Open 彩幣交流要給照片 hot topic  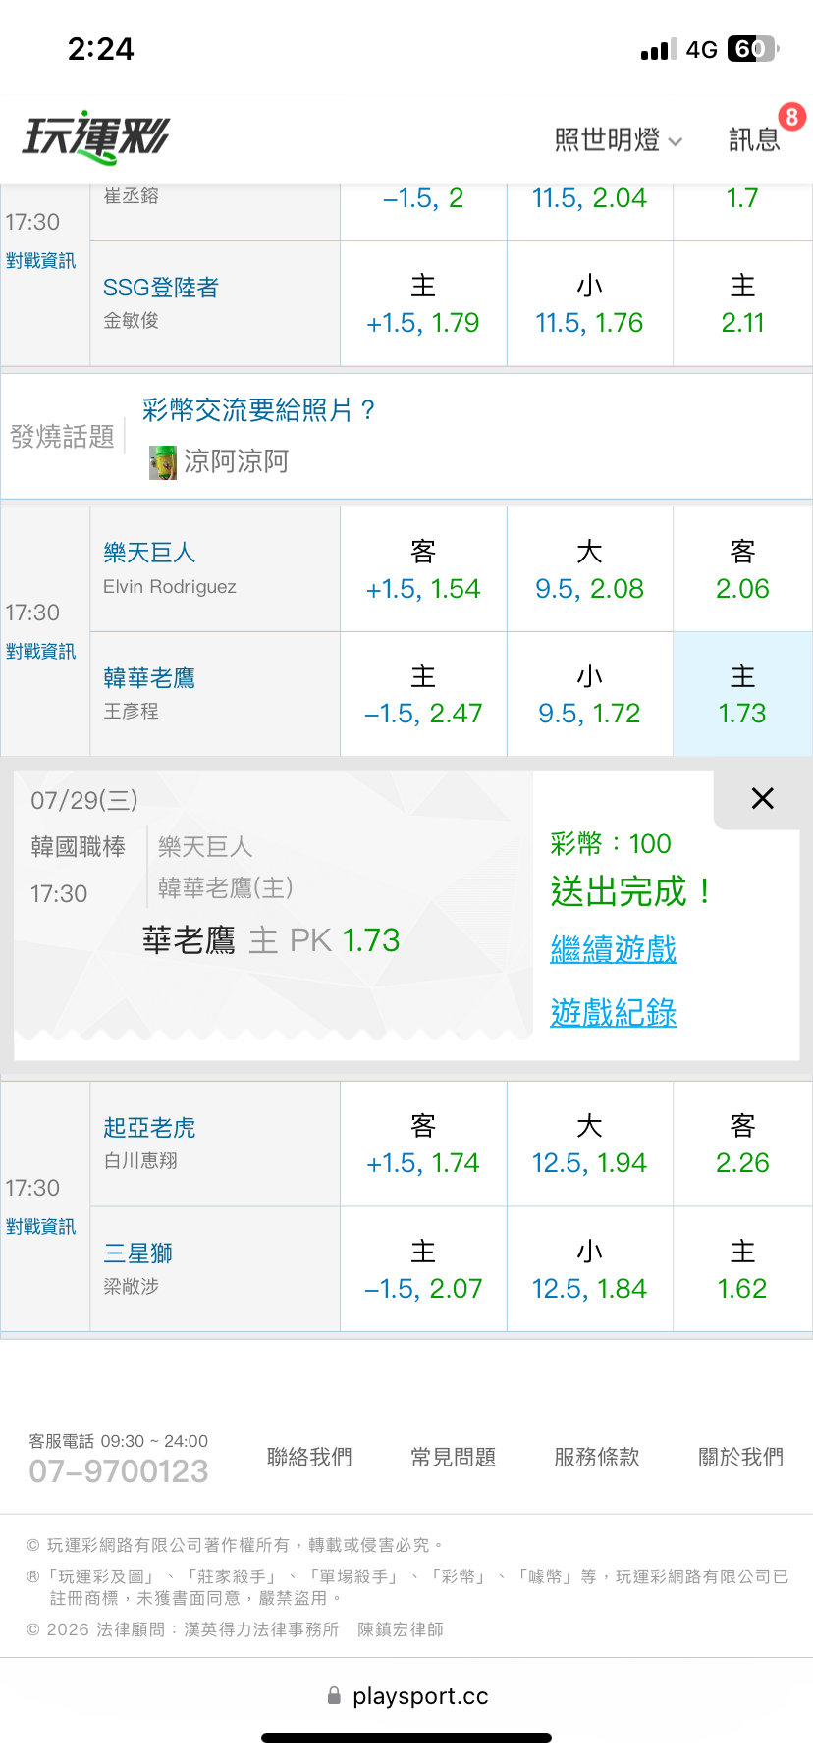[x=258, y=410]
